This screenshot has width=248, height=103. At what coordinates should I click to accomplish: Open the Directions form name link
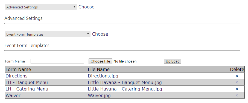(16, 76)
